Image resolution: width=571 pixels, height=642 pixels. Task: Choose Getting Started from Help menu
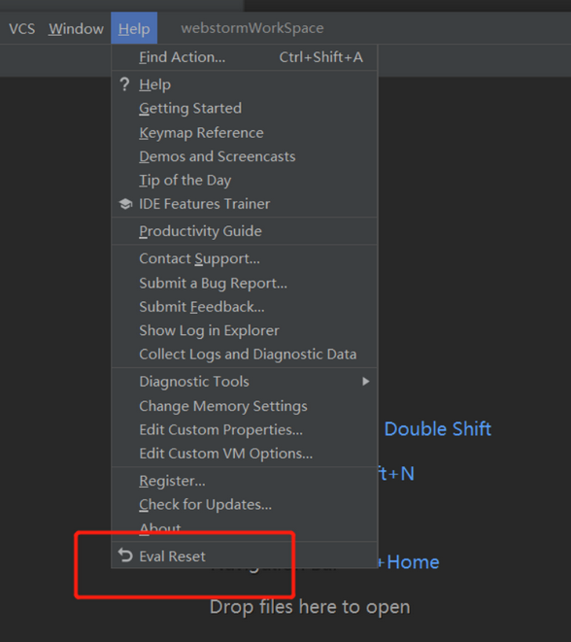(x=245, y=109)
